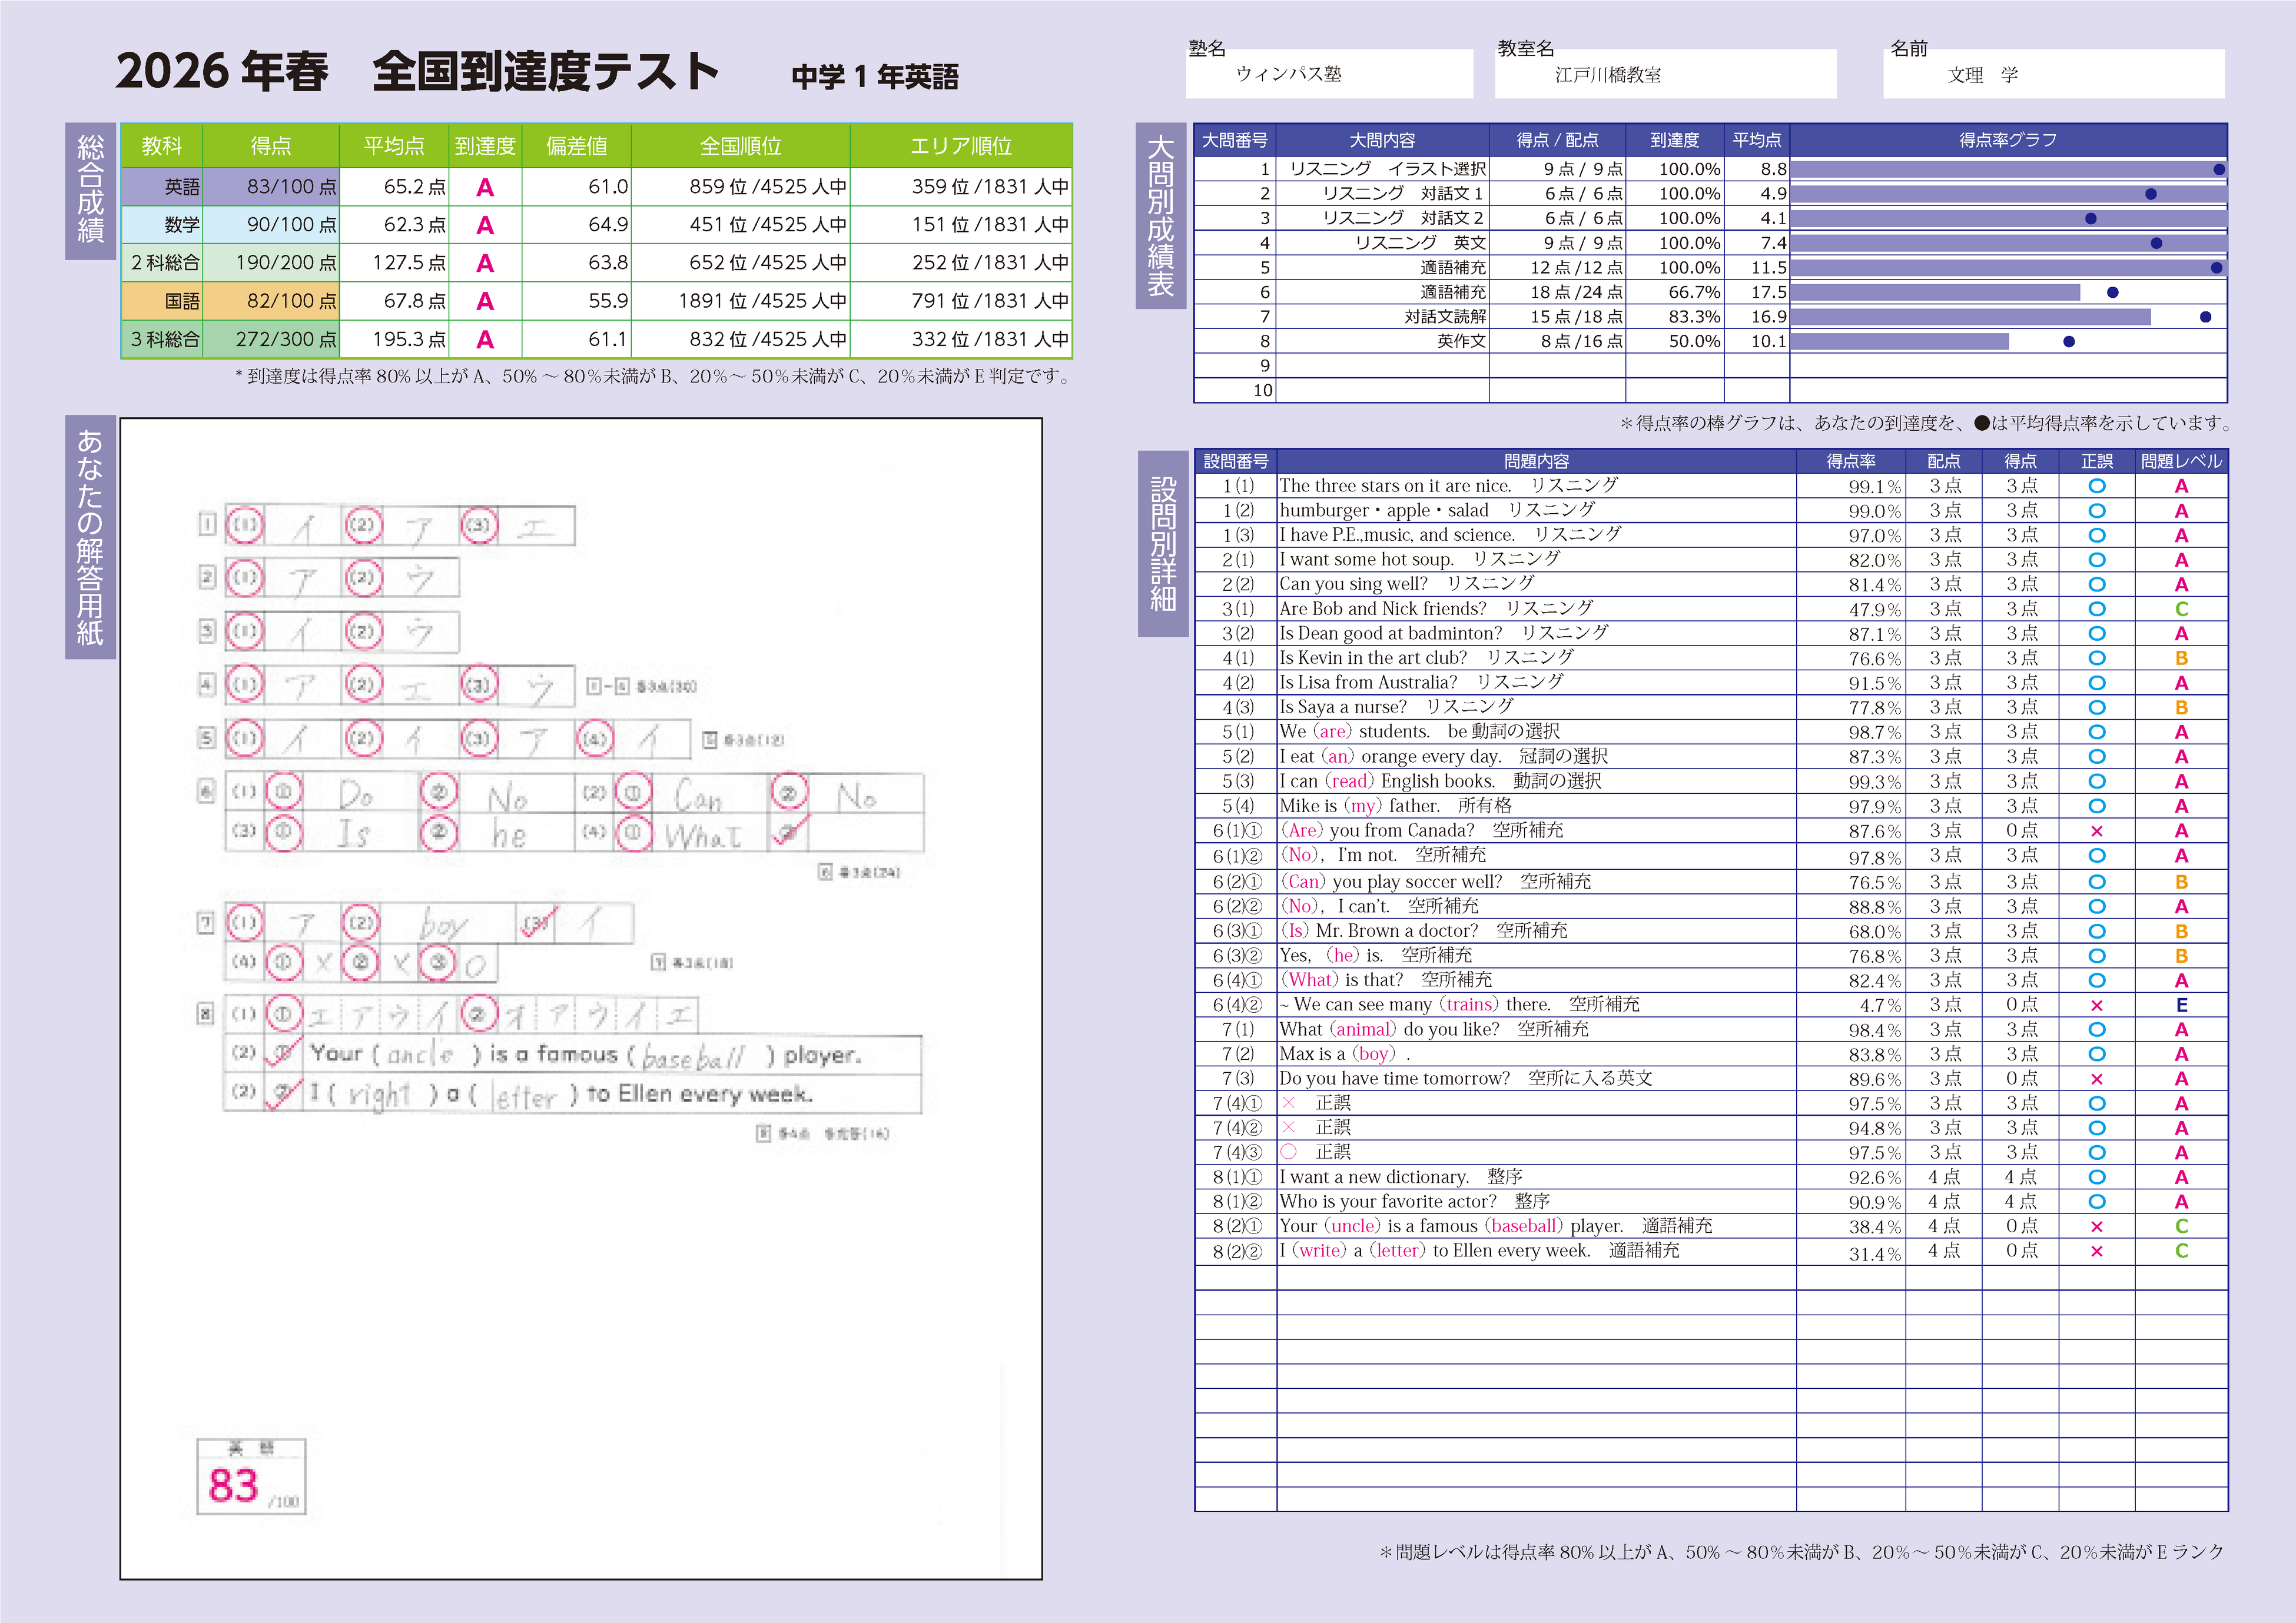Click the pink A grade in the 英語 row
Image resolution: width=2296 pixels, height=1623 pixels.
click(x=485, y=187)
